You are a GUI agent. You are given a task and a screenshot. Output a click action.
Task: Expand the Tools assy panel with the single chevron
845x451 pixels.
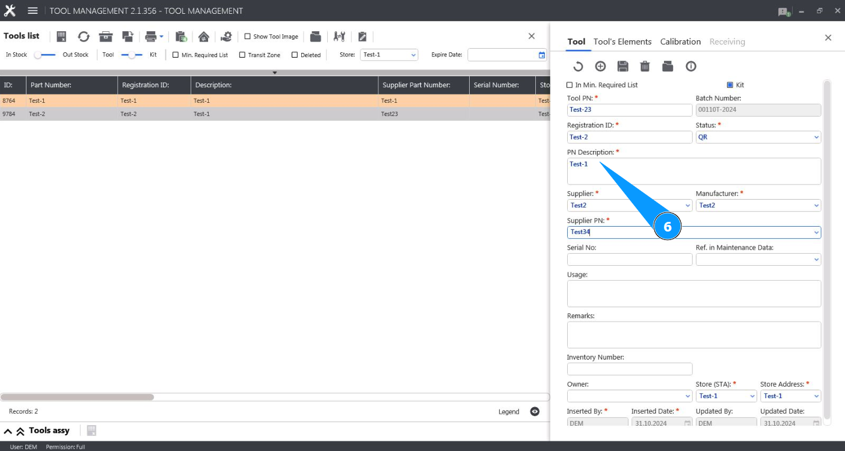pos(8,431)
